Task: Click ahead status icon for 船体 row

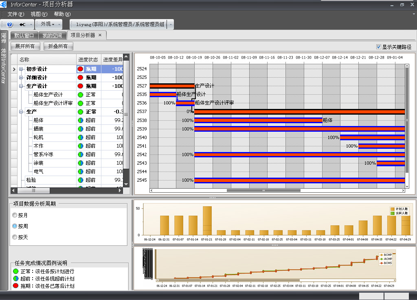Action: point(80,120)
